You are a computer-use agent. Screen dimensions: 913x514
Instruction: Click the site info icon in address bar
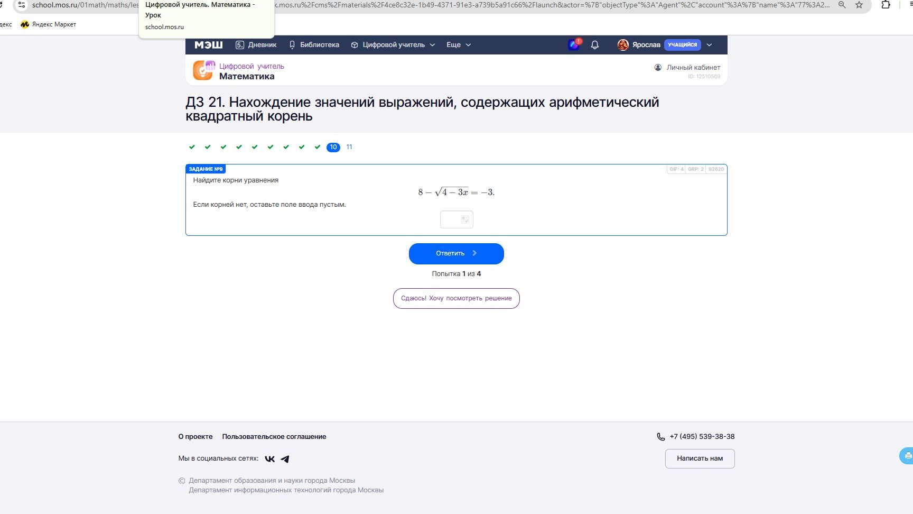[22, 5]
